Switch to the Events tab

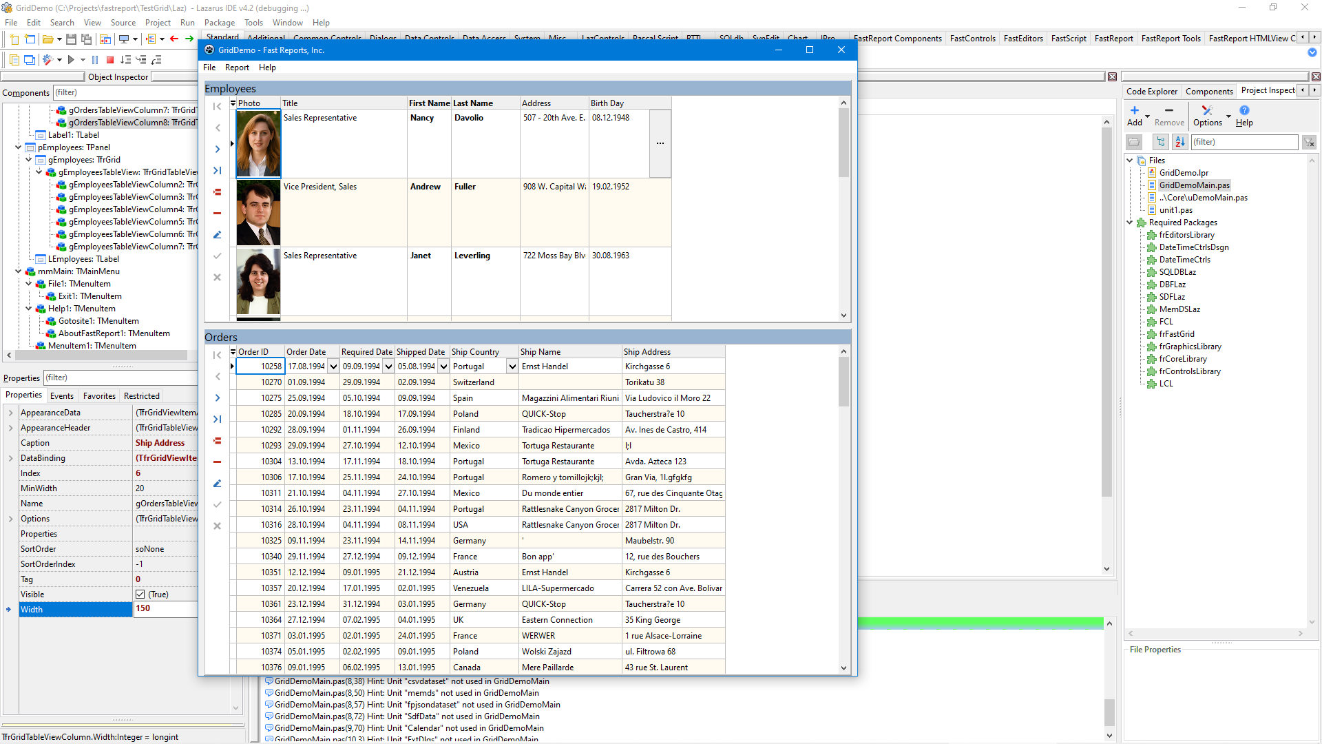point(62,396)
